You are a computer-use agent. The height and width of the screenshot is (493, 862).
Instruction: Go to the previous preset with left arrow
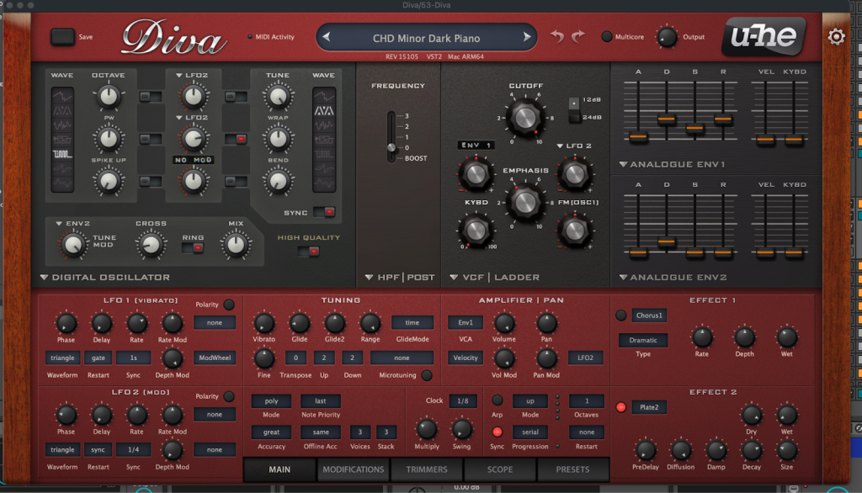(x=327, y=38)
